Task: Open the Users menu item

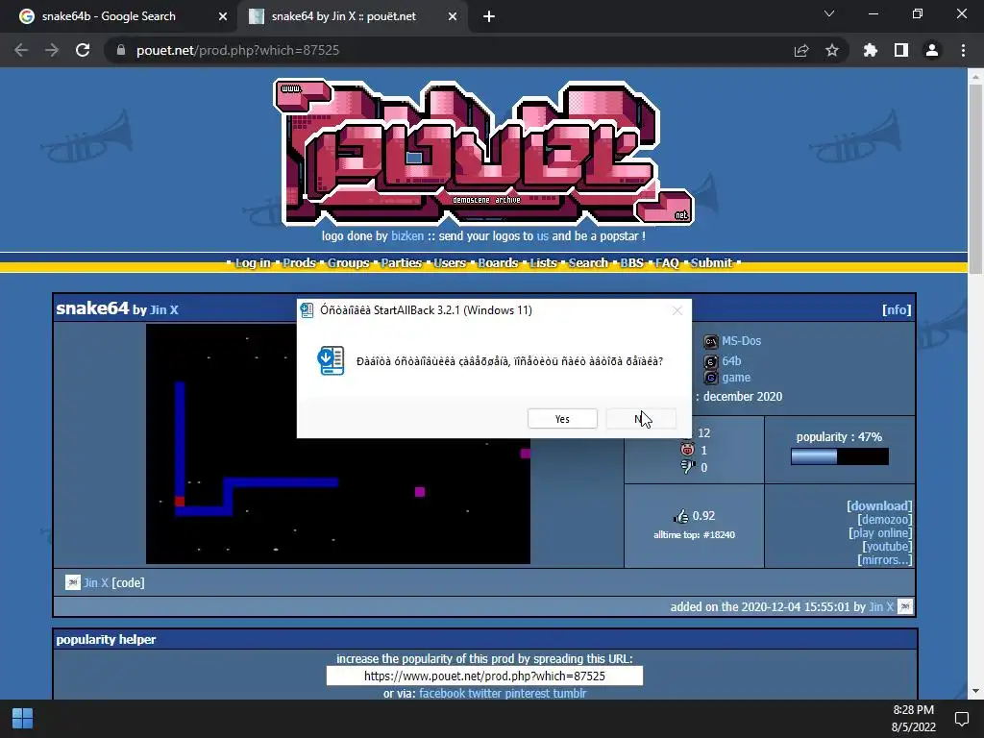Action: tap(450, 263)
